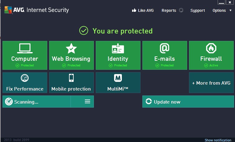The height and width of the screenshot is (142, 235).
Task: Click the Reports loading spinner icon
Action: pos(181,10)
